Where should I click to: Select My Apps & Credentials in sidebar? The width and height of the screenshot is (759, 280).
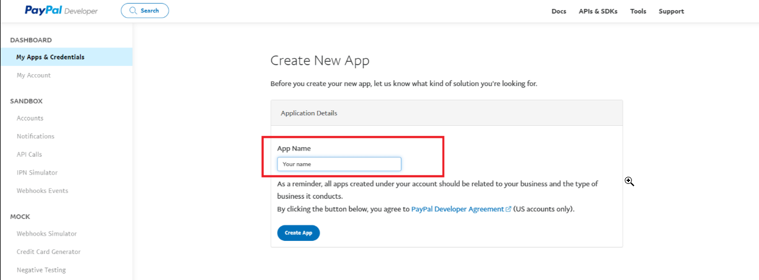click(50, 57)
